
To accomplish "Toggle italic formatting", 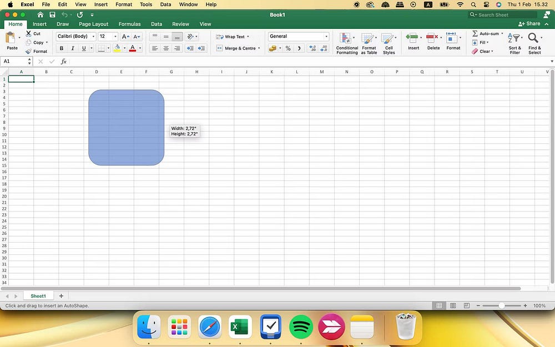I will click(73, 48).
